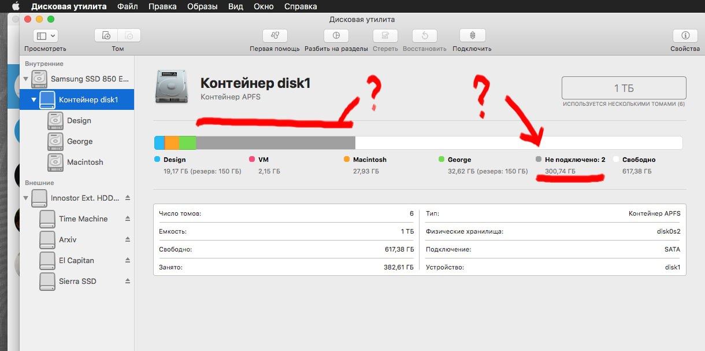Viewport: 705px width, 351px height.
Task: Open the View sidebar dropdown (Просмотреть)
Action: 45,35
